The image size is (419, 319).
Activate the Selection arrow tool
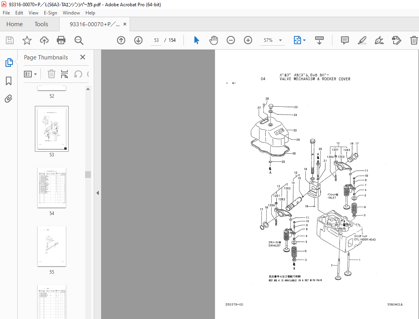pyautogui.click(x=196, y=40)
